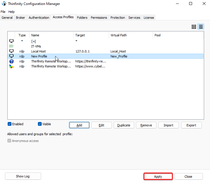Click the monitor icon of Local Host

tap(11, 51)
